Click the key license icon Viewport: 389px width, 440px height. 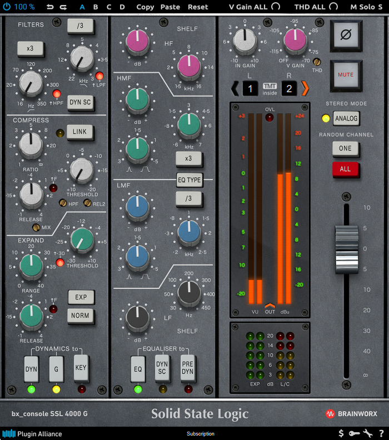click(x=354, y=433)
